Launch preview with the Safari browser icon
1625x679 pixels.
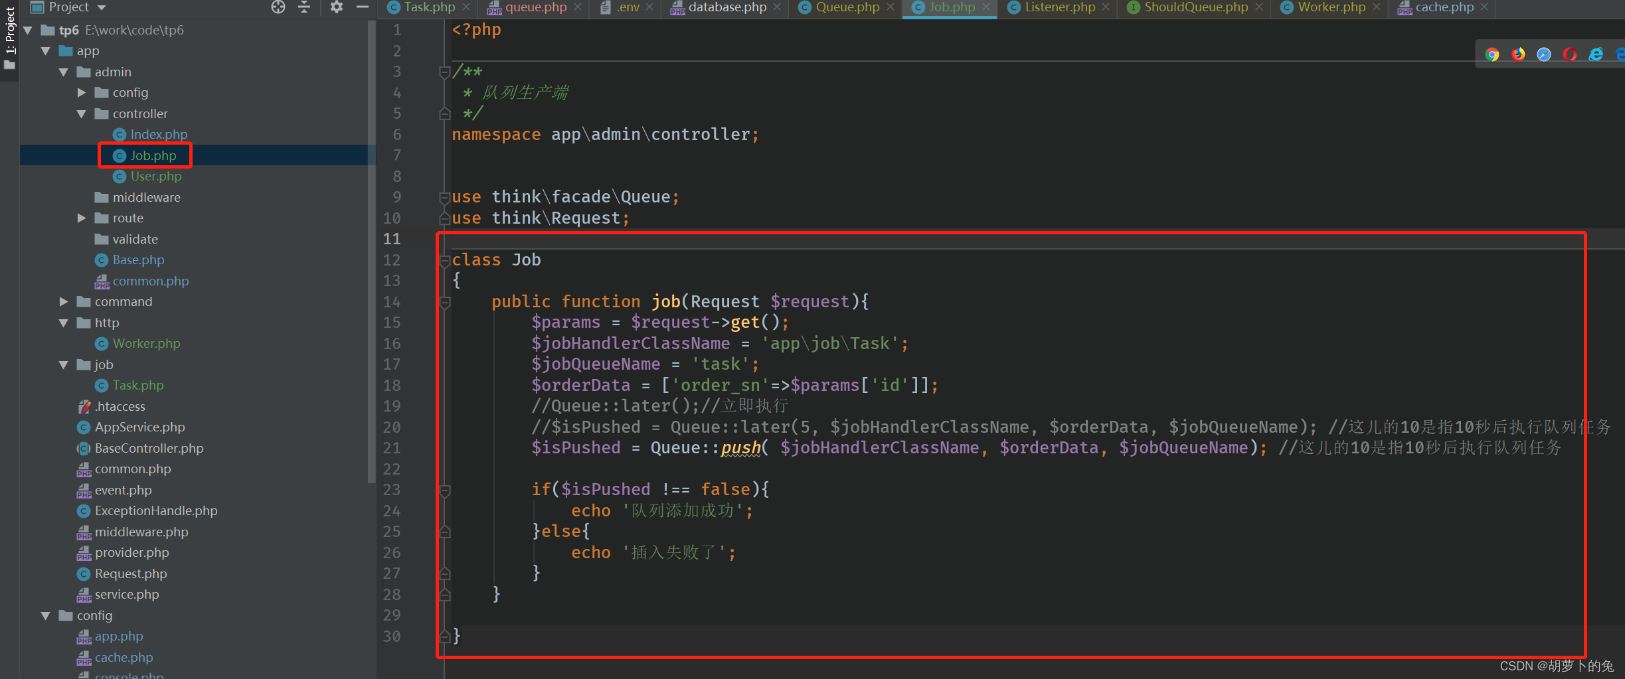pos(1544,54)
